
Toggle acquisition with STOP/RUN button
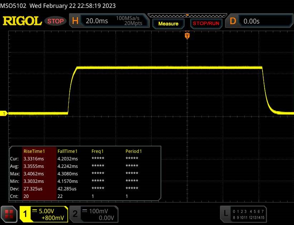(x=206, y=24)
